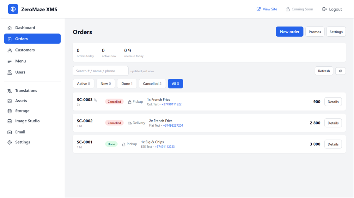This screenshot has width=354, height=198.
Task: Click the revenue today statistic
Action: click(134, 53)
